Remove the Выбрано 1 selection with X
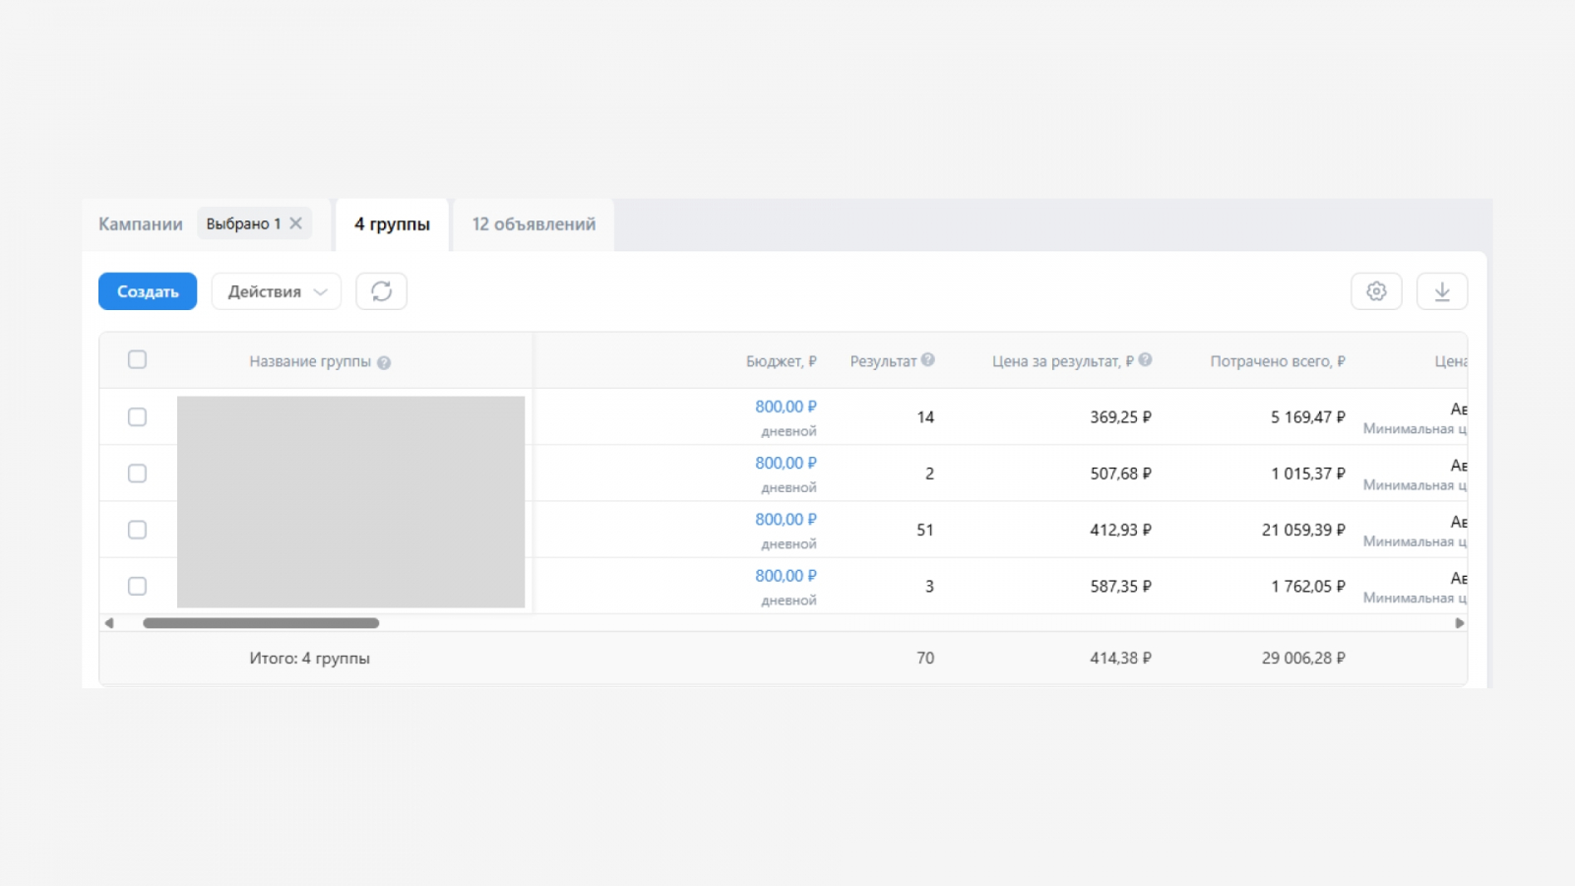Image resolution: width=1575 pixels, height=886 pixels. tap(295, 223)
